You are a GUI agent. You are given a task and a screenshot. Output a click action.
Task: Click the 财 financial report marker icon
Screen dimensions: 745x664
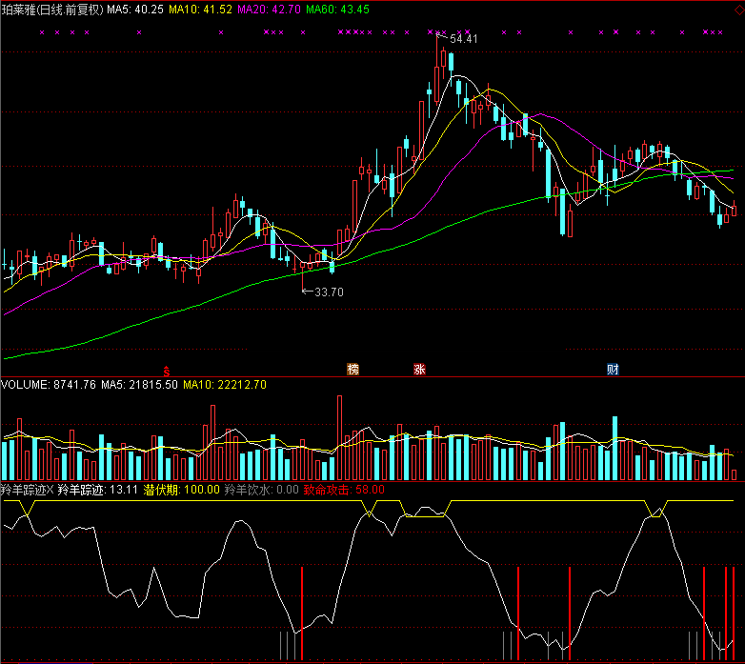[613, 369]
